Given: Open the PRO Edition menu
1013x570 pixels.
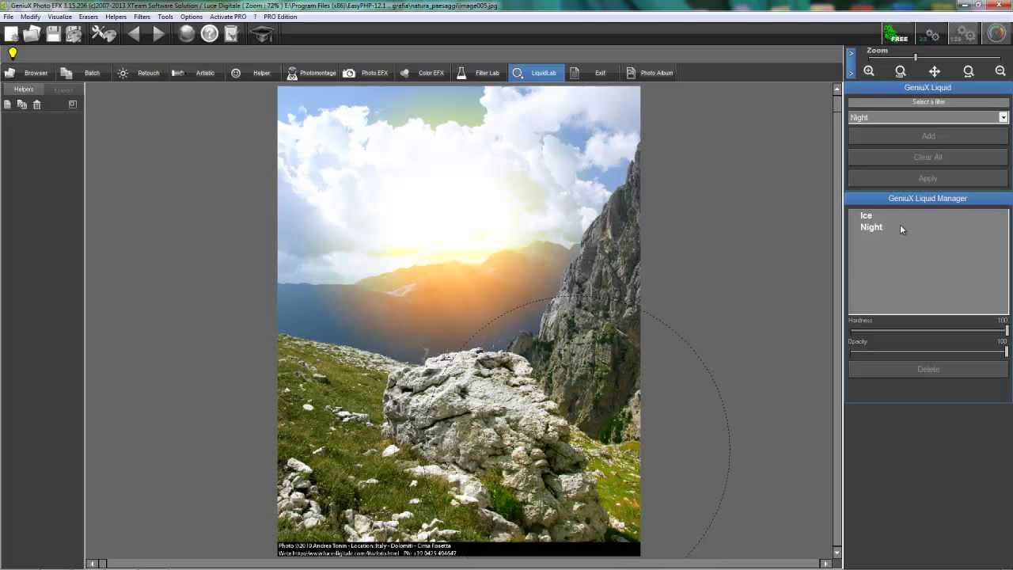Looking at the screenshot, I should point(280,17).
